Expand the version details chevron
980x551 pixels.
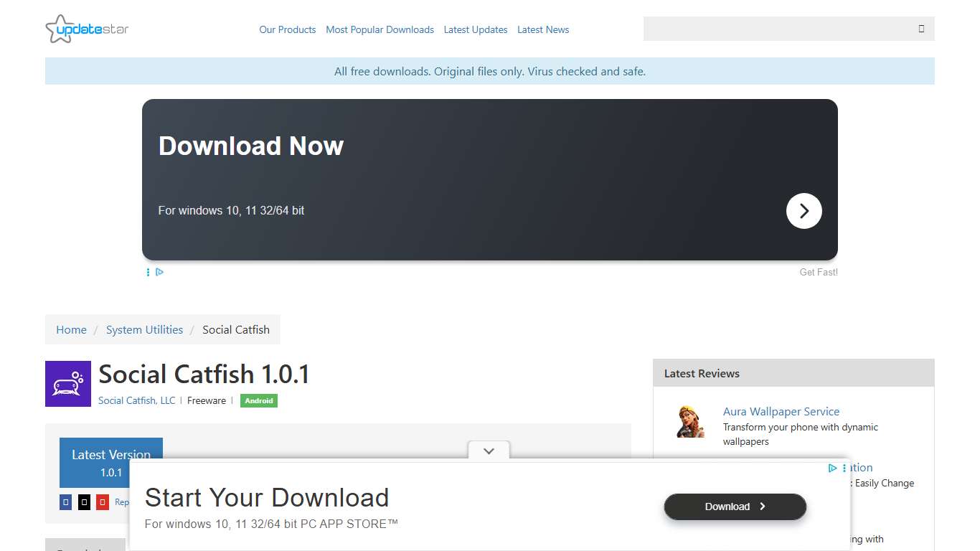tap(489, 451)
